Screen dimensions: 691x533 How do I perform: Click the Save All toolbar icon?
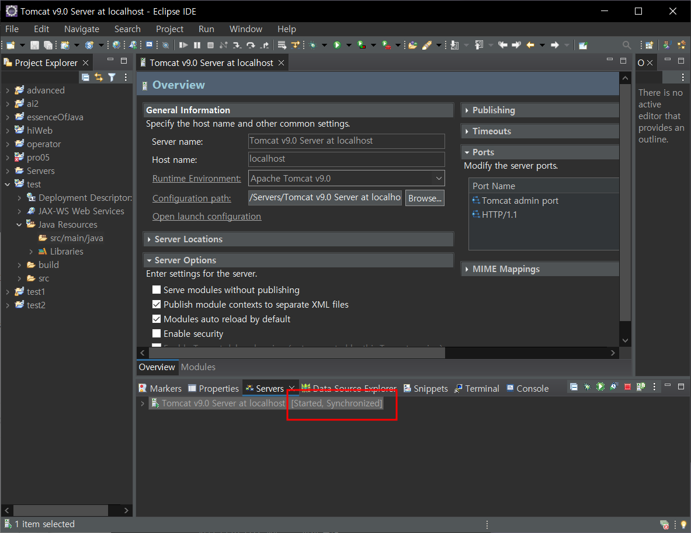point(48,45)
